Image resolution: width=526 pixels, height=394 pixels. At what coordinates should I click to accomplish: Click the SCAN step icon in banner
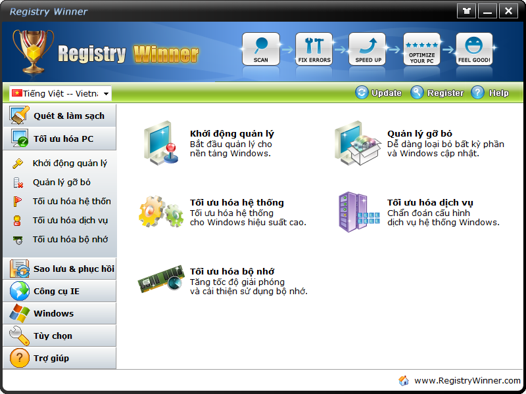(260, 49)
